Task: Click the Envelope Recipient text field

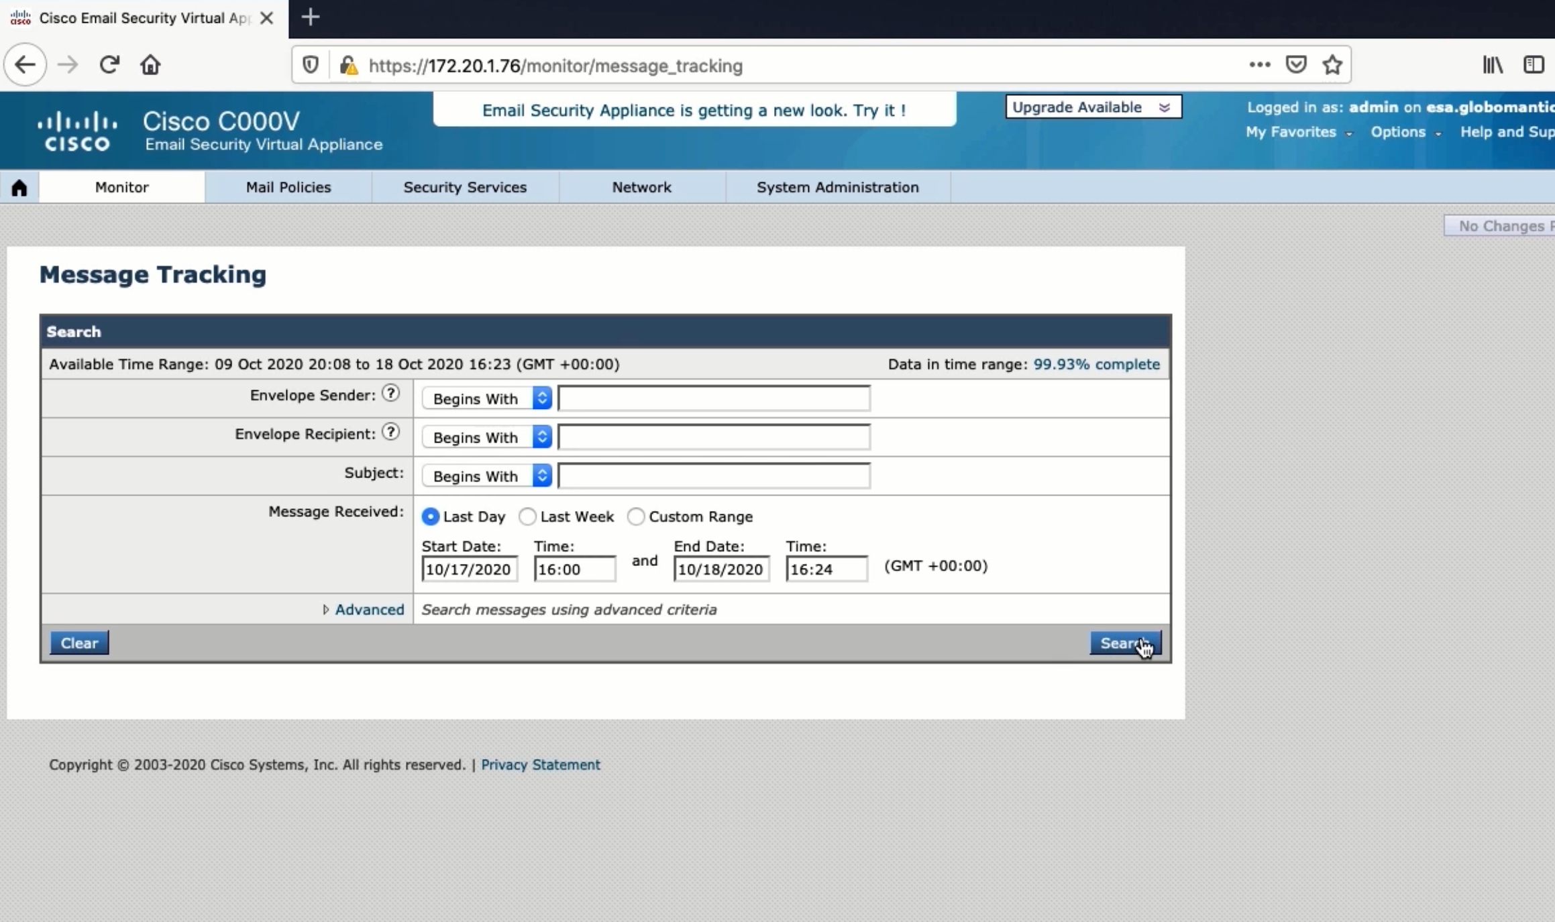Action: (x=714, y=437)
